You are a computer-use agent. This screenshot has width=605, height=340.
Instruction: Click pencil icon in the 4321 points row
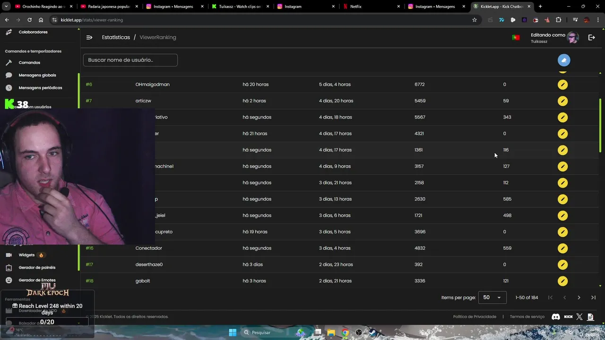click(x=562, y=134)
